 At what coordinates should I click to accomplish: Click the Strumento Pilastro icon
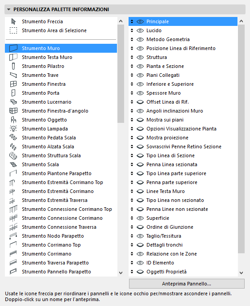(x=13, y=66)
